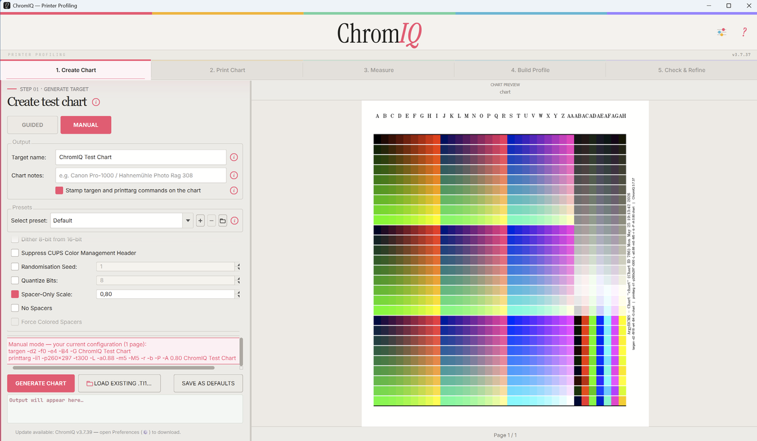Remove preset with the minus icon
This screenshot has height=441, width=757.
211,221
